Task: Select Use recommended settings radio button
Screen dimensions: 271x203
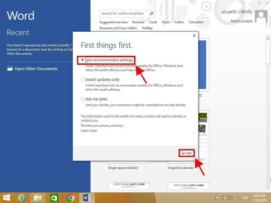Action: click(x=83, y=60)
